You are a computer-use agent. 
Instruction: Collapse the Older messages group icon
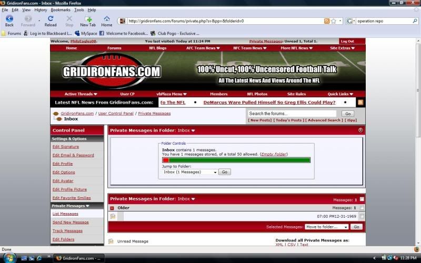pyautogui.click(x=112, y=208)
